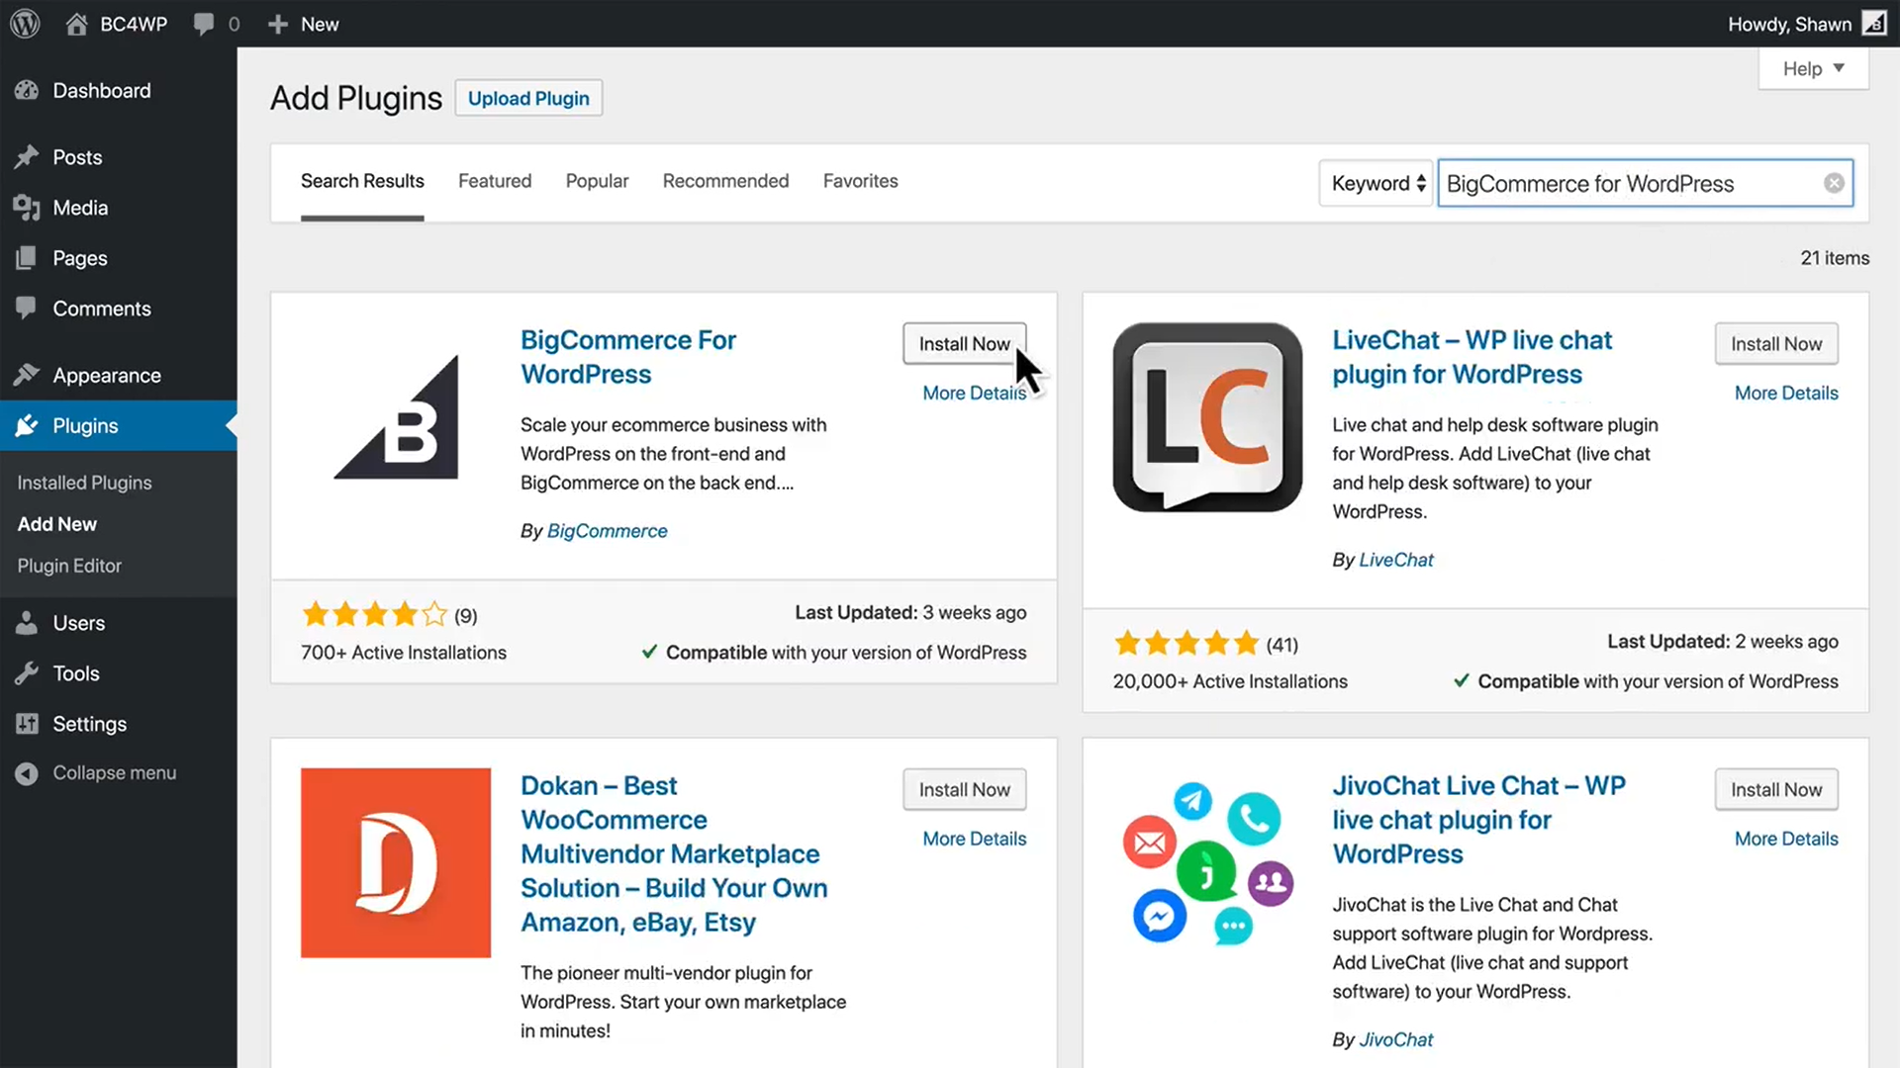Open the LiveChat author link
The height and width of the screenshot is (1068, 1900).
1395,560
